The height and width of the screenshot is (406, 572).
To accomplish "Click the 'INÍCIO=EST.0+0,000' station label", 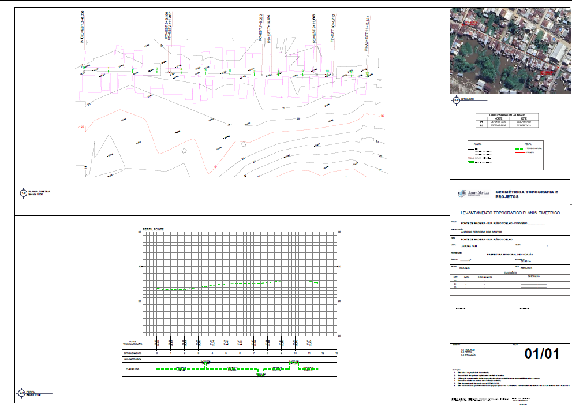I will click(83, 27).
